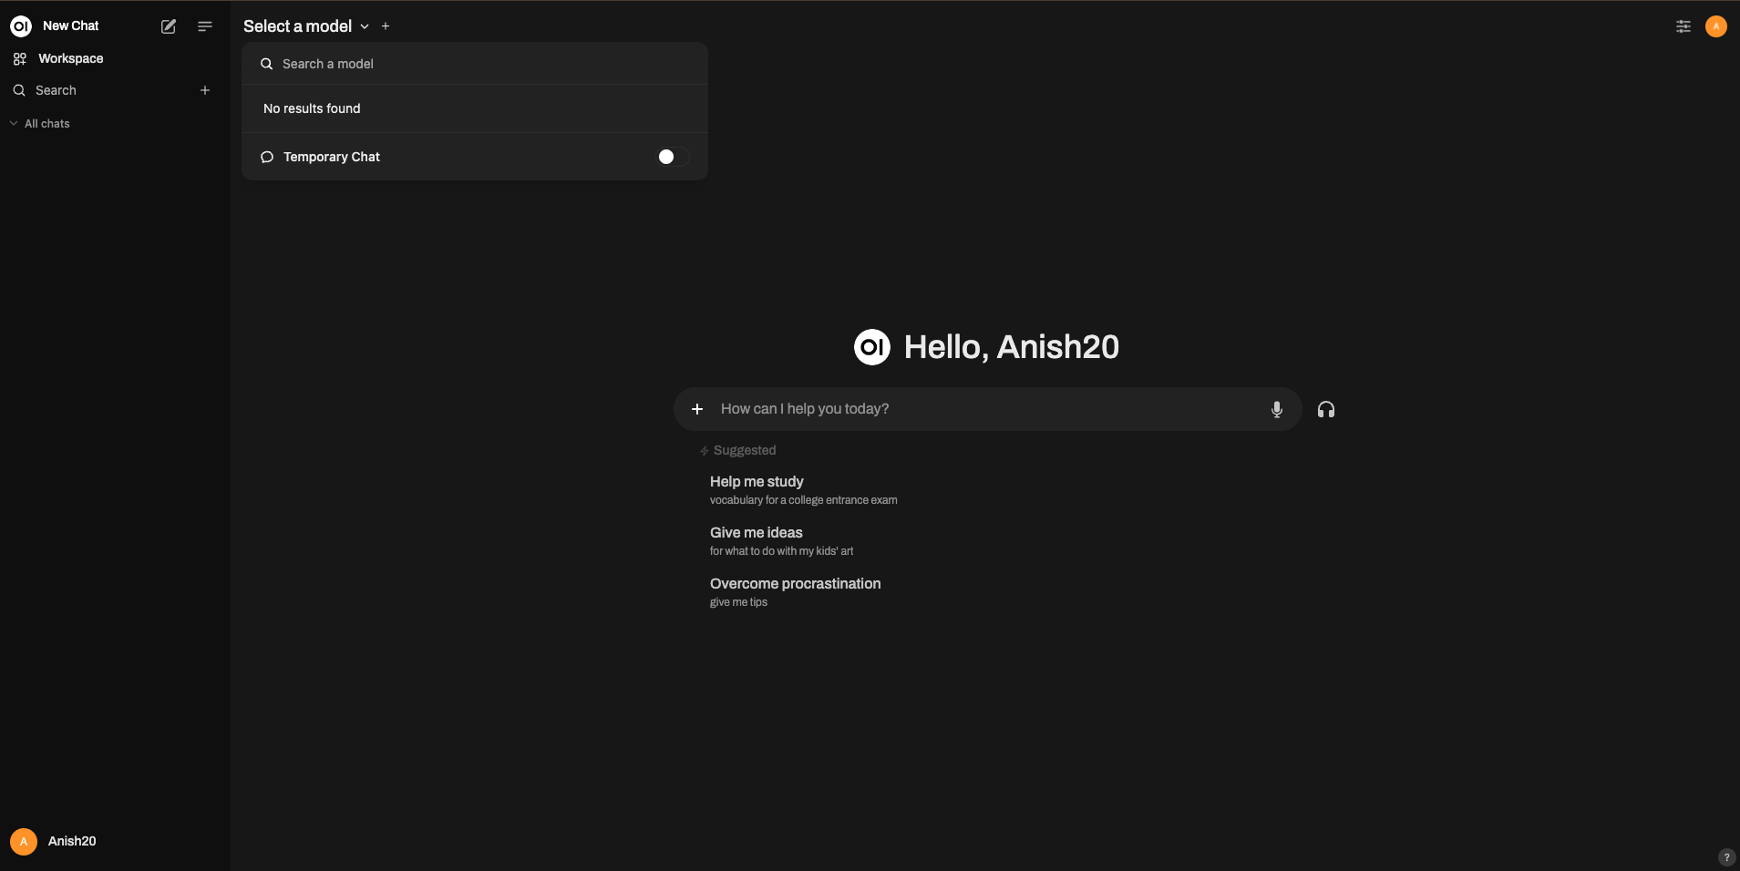Click the plus icon next to Search
Viewport: 1740px width, 871px height.
[204, 89]
